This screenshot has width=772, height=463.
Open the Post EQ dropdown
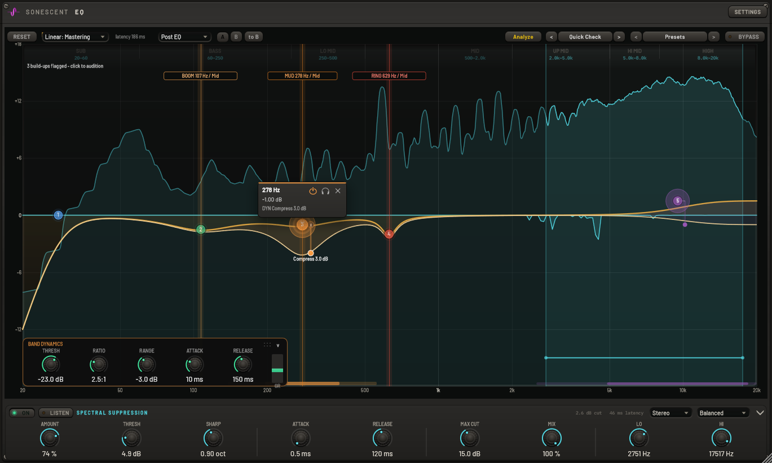coord(184,37)
